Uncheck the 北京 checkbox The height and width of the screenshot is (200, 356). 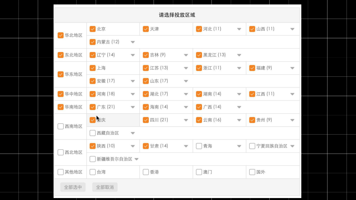(93, 29)
